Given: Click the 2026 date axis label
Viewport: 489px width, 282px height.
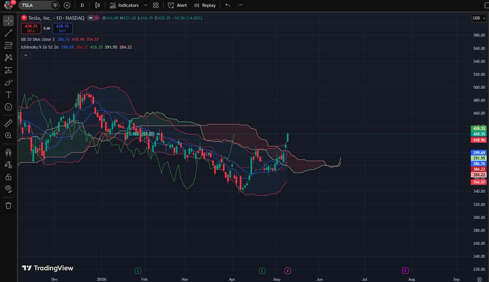Looking at the screenshot, I should coord(102,280).
